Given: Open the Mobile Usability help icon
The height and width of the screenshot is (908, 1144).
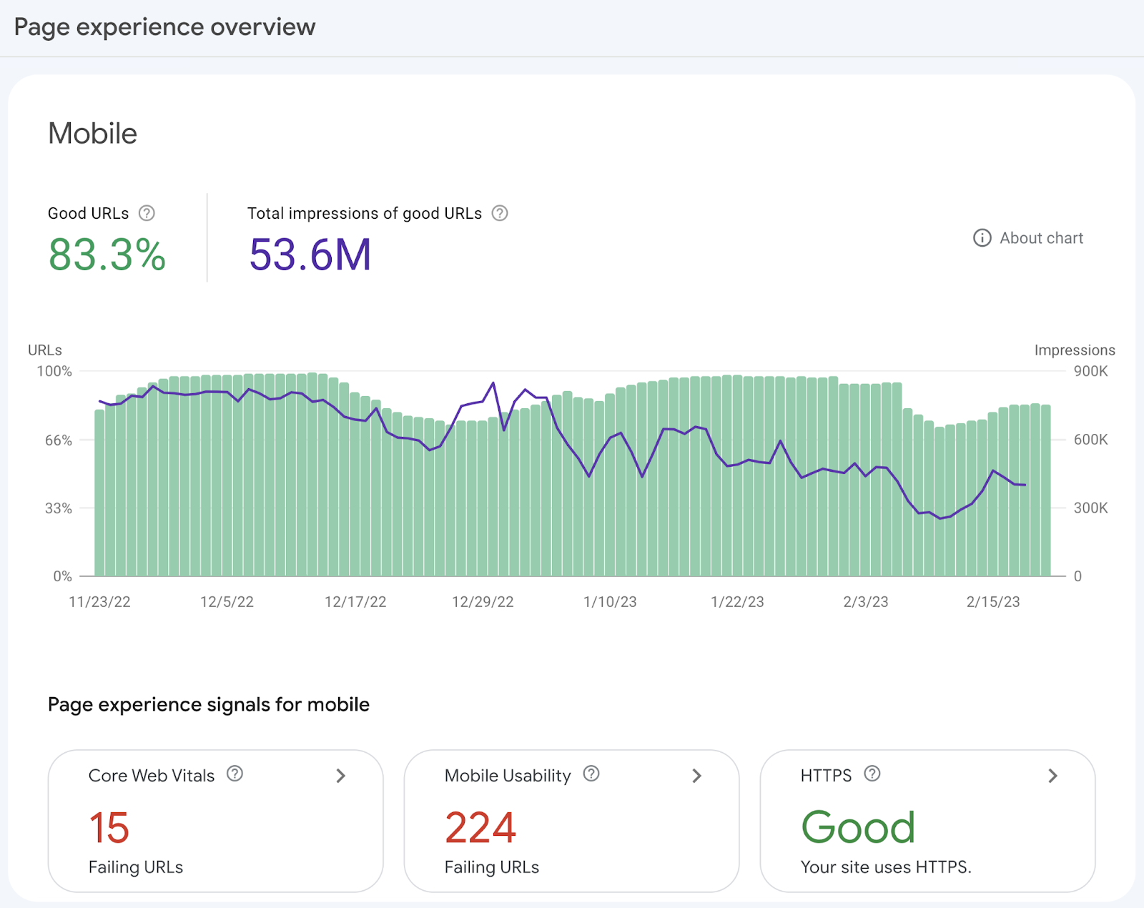Looking at the screenshot, I should (590, 774).
